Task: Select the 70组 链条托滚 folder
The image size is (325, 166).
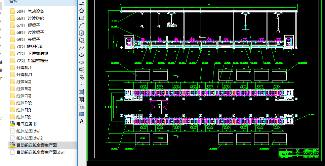Action: (27, 47)
